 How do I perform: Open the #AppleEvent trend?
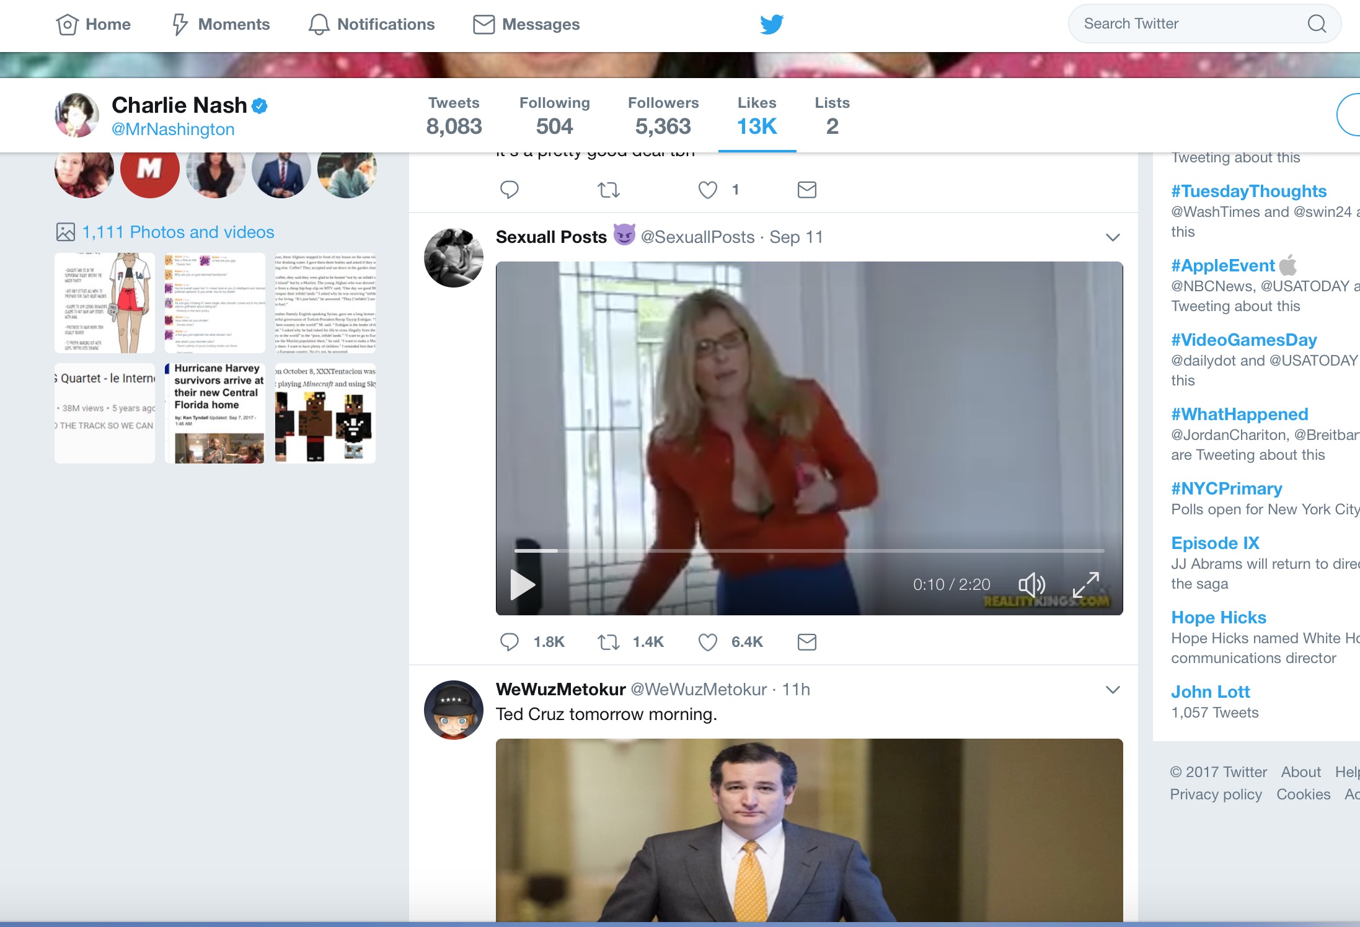(1222, 266)
